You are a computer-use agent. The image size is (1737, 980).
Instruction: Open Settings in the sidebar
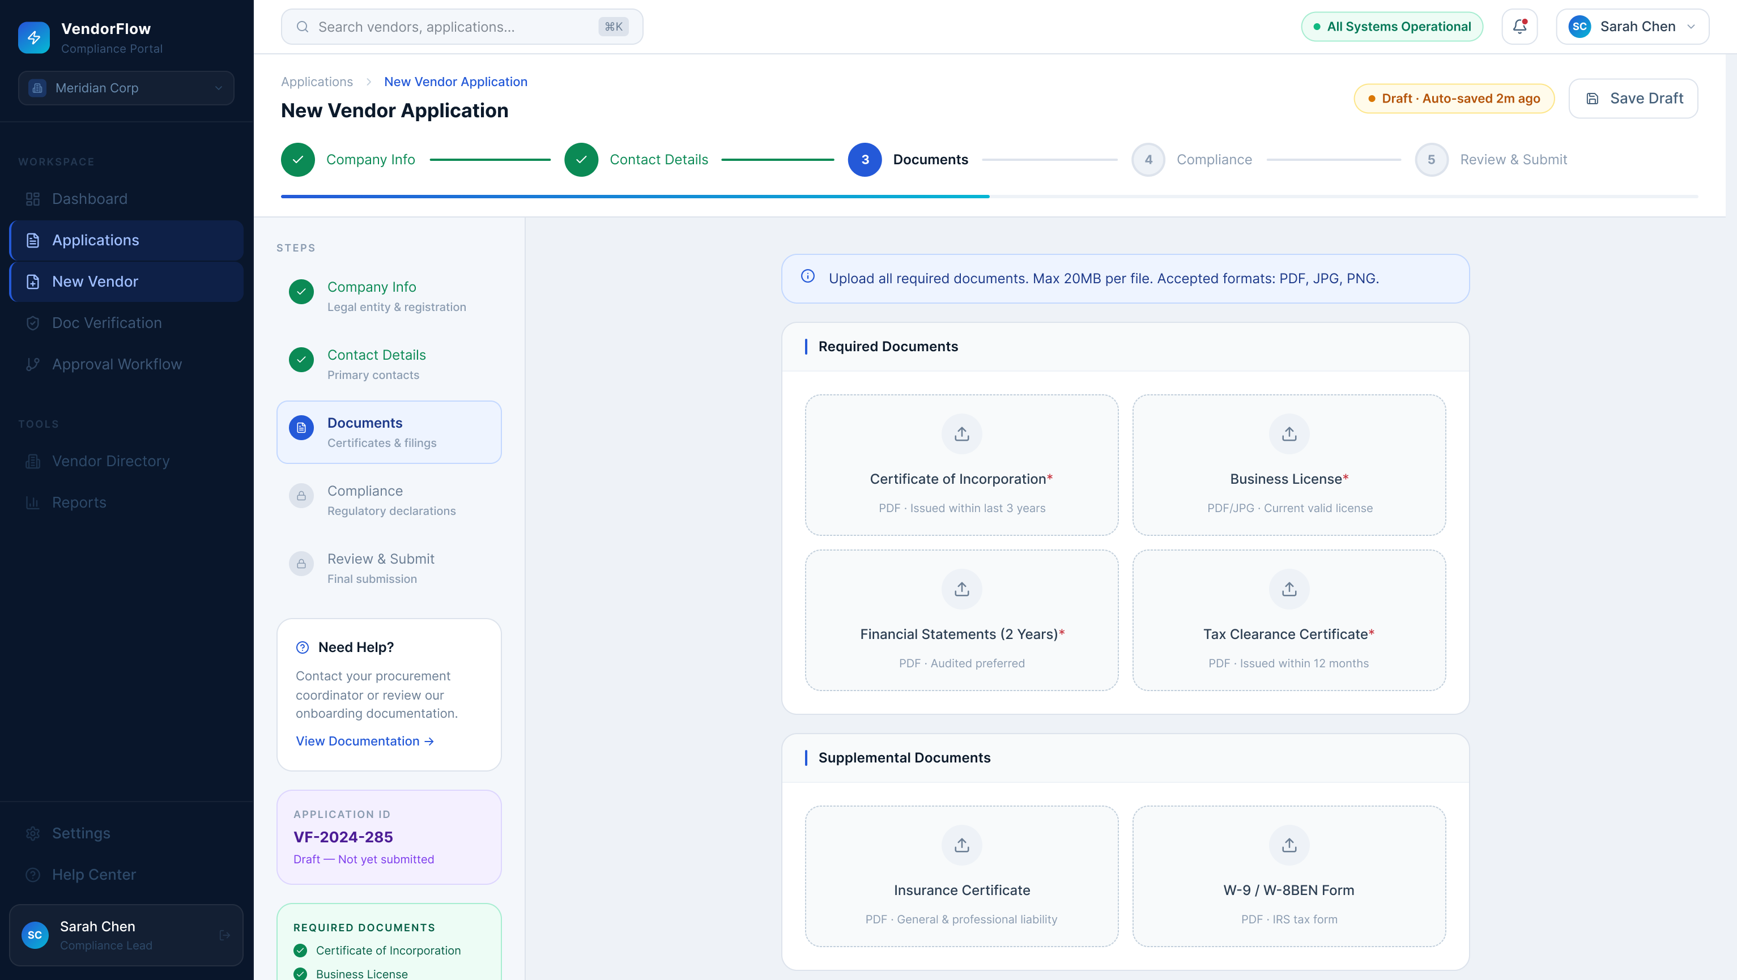click(x=126, y=833)
